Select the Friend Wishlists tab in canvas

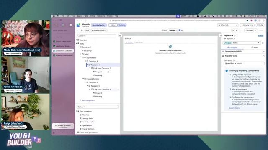point(139,42)
